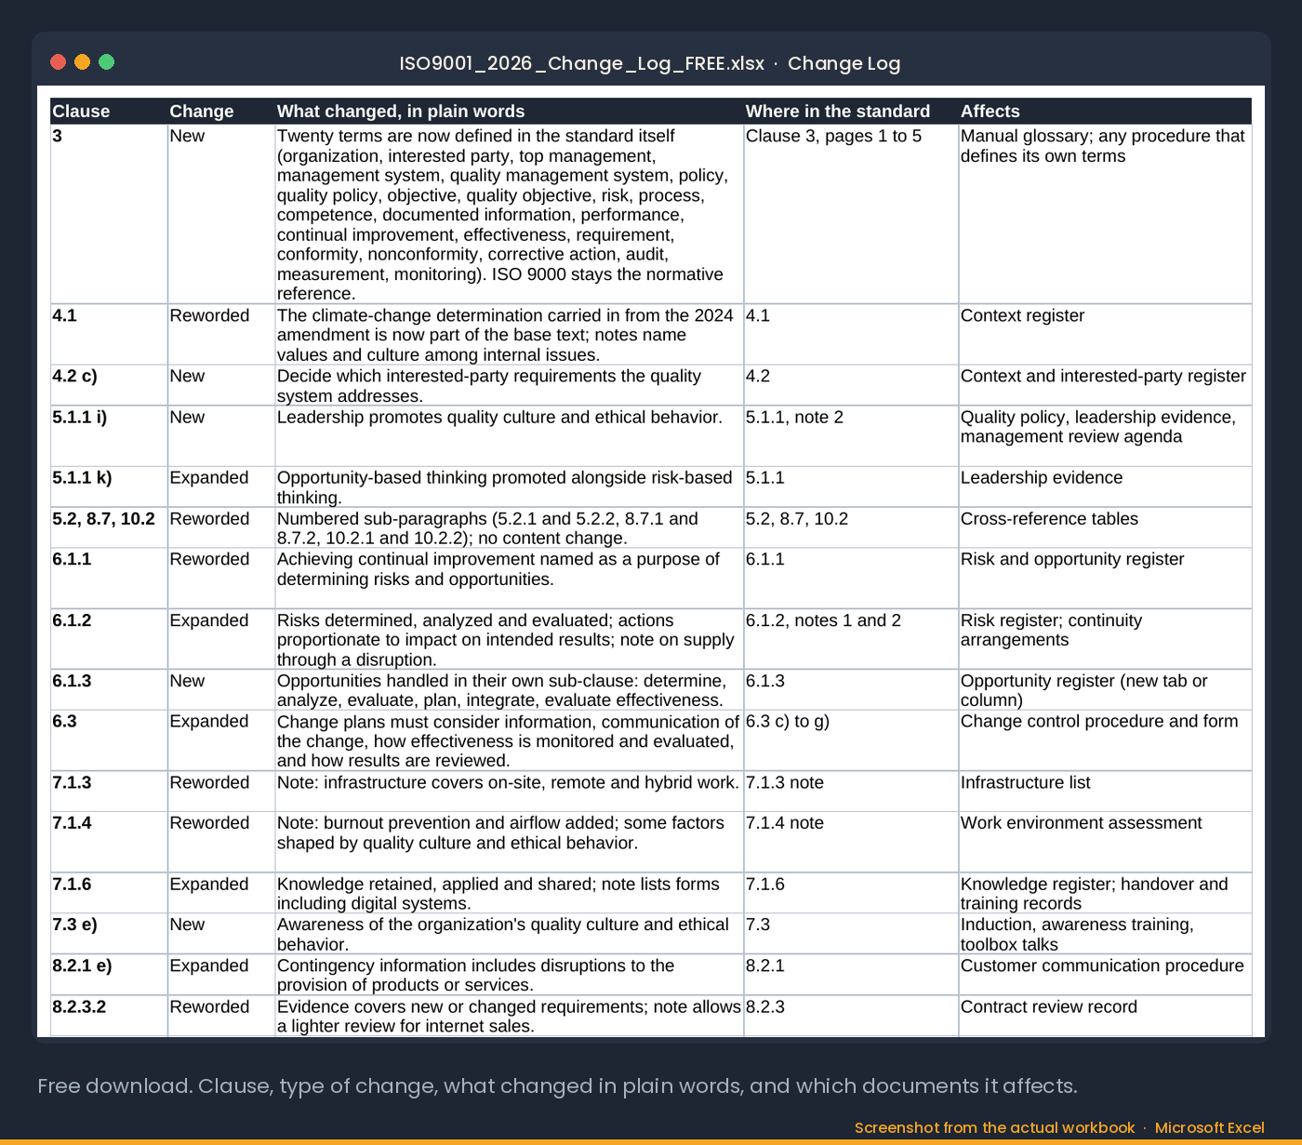Click 'Knowledge register; handover' cell
The height and width of the screenshot is (1145, 1302).
pyautogui.click(x=1105, y=893)
